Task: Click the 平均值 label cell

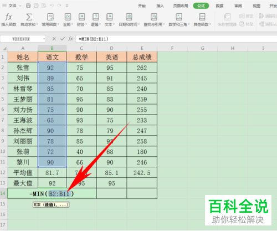Action: click(23, 172)
